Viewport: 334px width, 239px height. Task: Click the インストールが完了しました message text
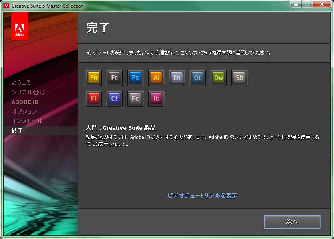click(x=179, y=52)
